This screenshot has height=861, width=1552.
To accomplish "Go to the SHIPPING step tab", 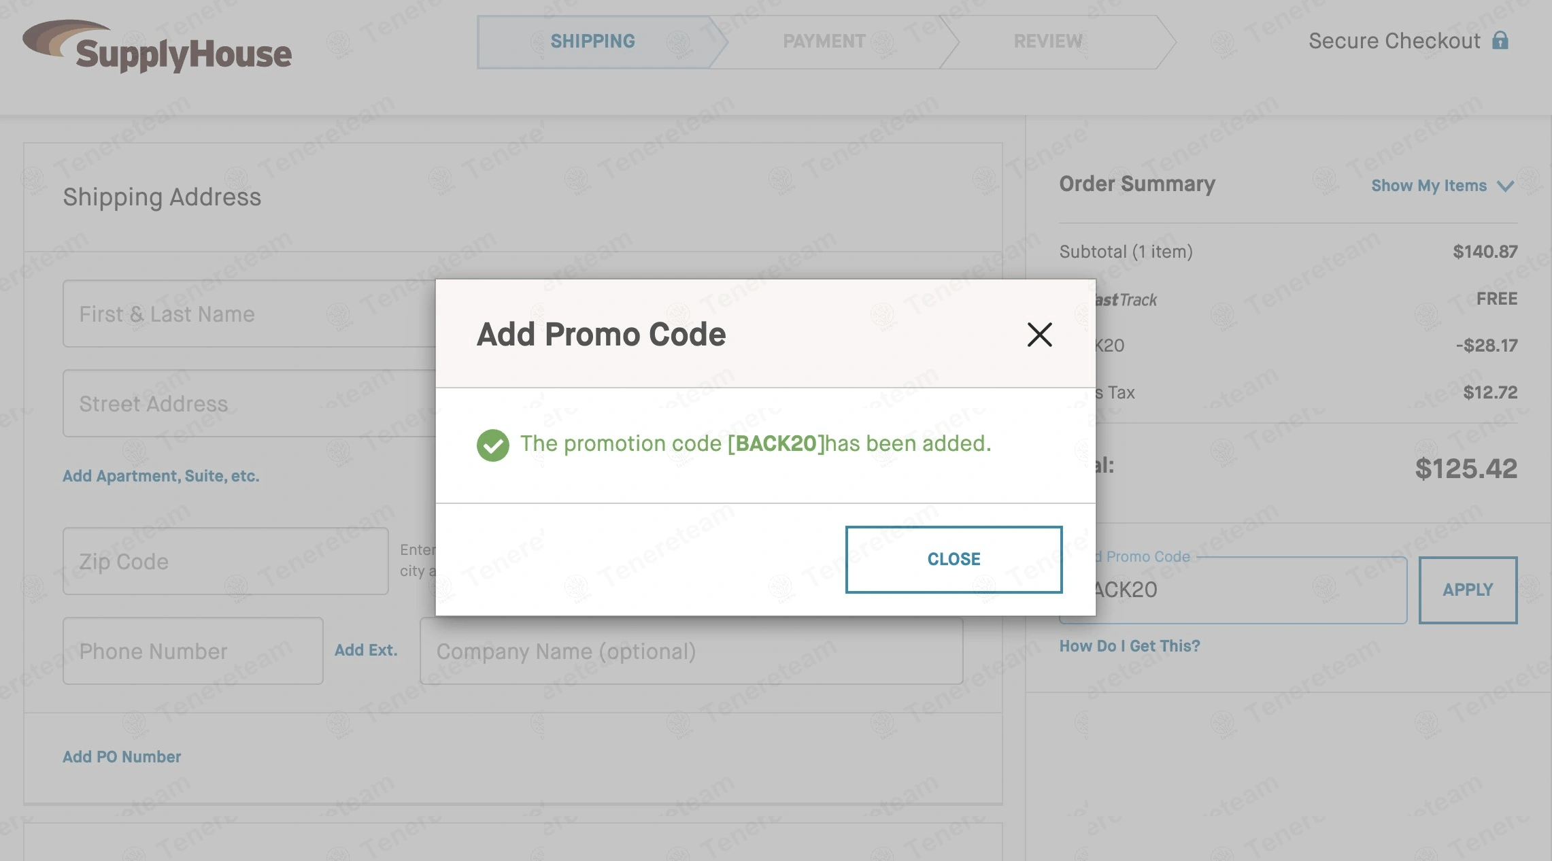I will tap(592, 41).
